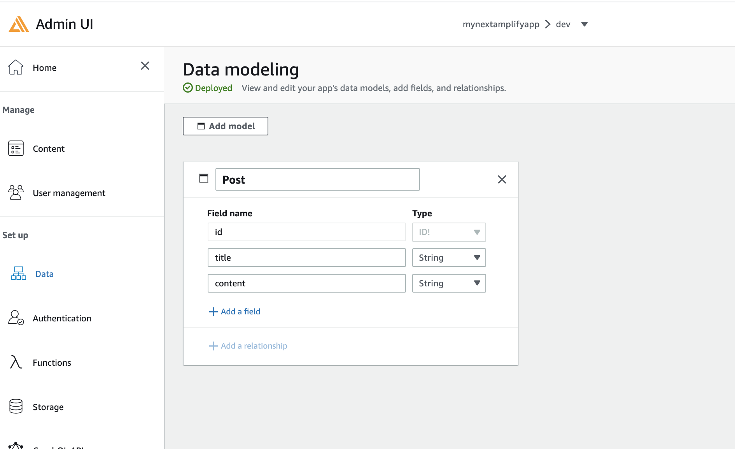Click the Add a field link
The height and width of the screenshot is (449, 735).
coord(234,311)
